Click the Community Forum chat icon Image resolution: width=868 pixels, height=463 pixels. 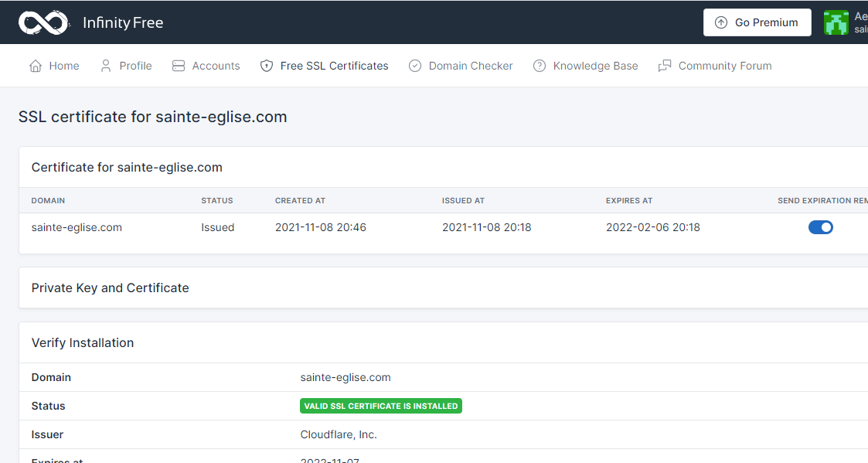[665, 66]
